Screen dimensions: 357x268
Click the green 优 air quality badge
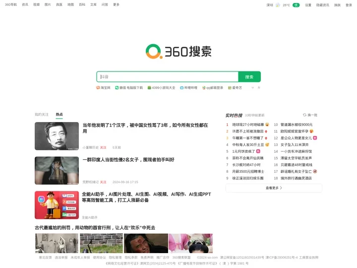pos(296,5)
